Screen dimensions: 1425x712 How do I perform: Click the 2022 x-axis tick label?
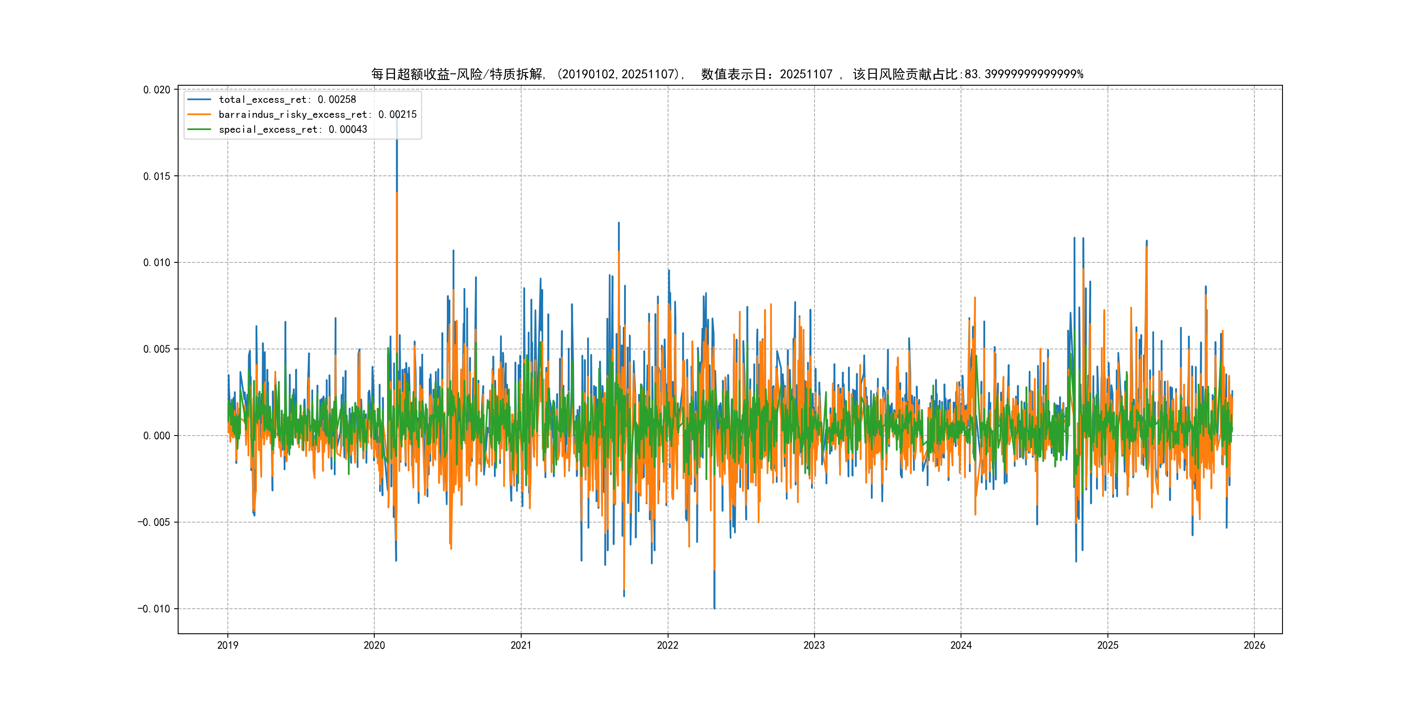pyautogui.click(x=667, y=645)
